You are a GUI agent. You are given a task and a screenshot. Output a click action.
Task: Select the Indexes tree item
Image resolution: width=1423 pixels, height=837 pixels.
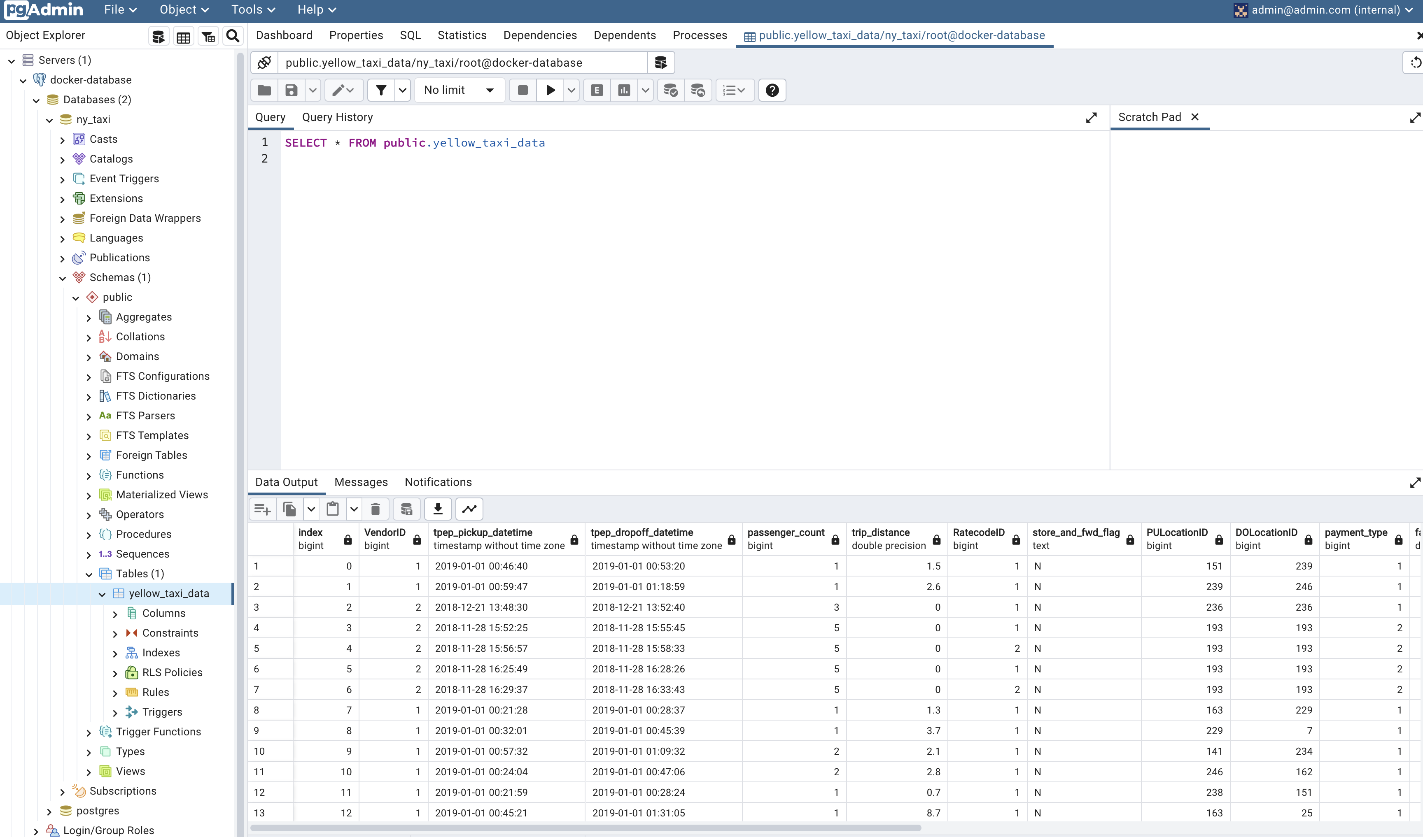(x=161, y=653)
